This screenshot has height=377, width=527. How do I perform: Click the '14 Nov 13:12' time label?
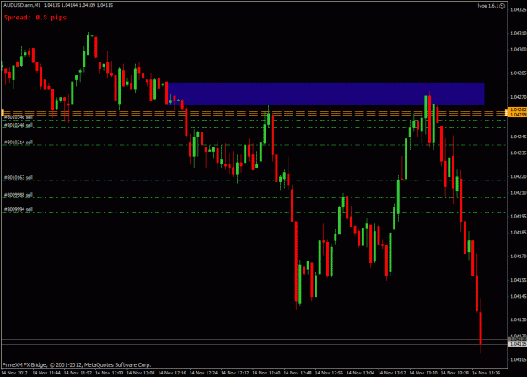point(392,373)
